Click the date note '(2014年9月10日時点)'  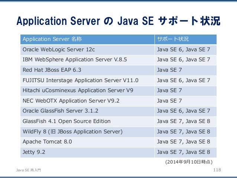(x=189, y=162)
